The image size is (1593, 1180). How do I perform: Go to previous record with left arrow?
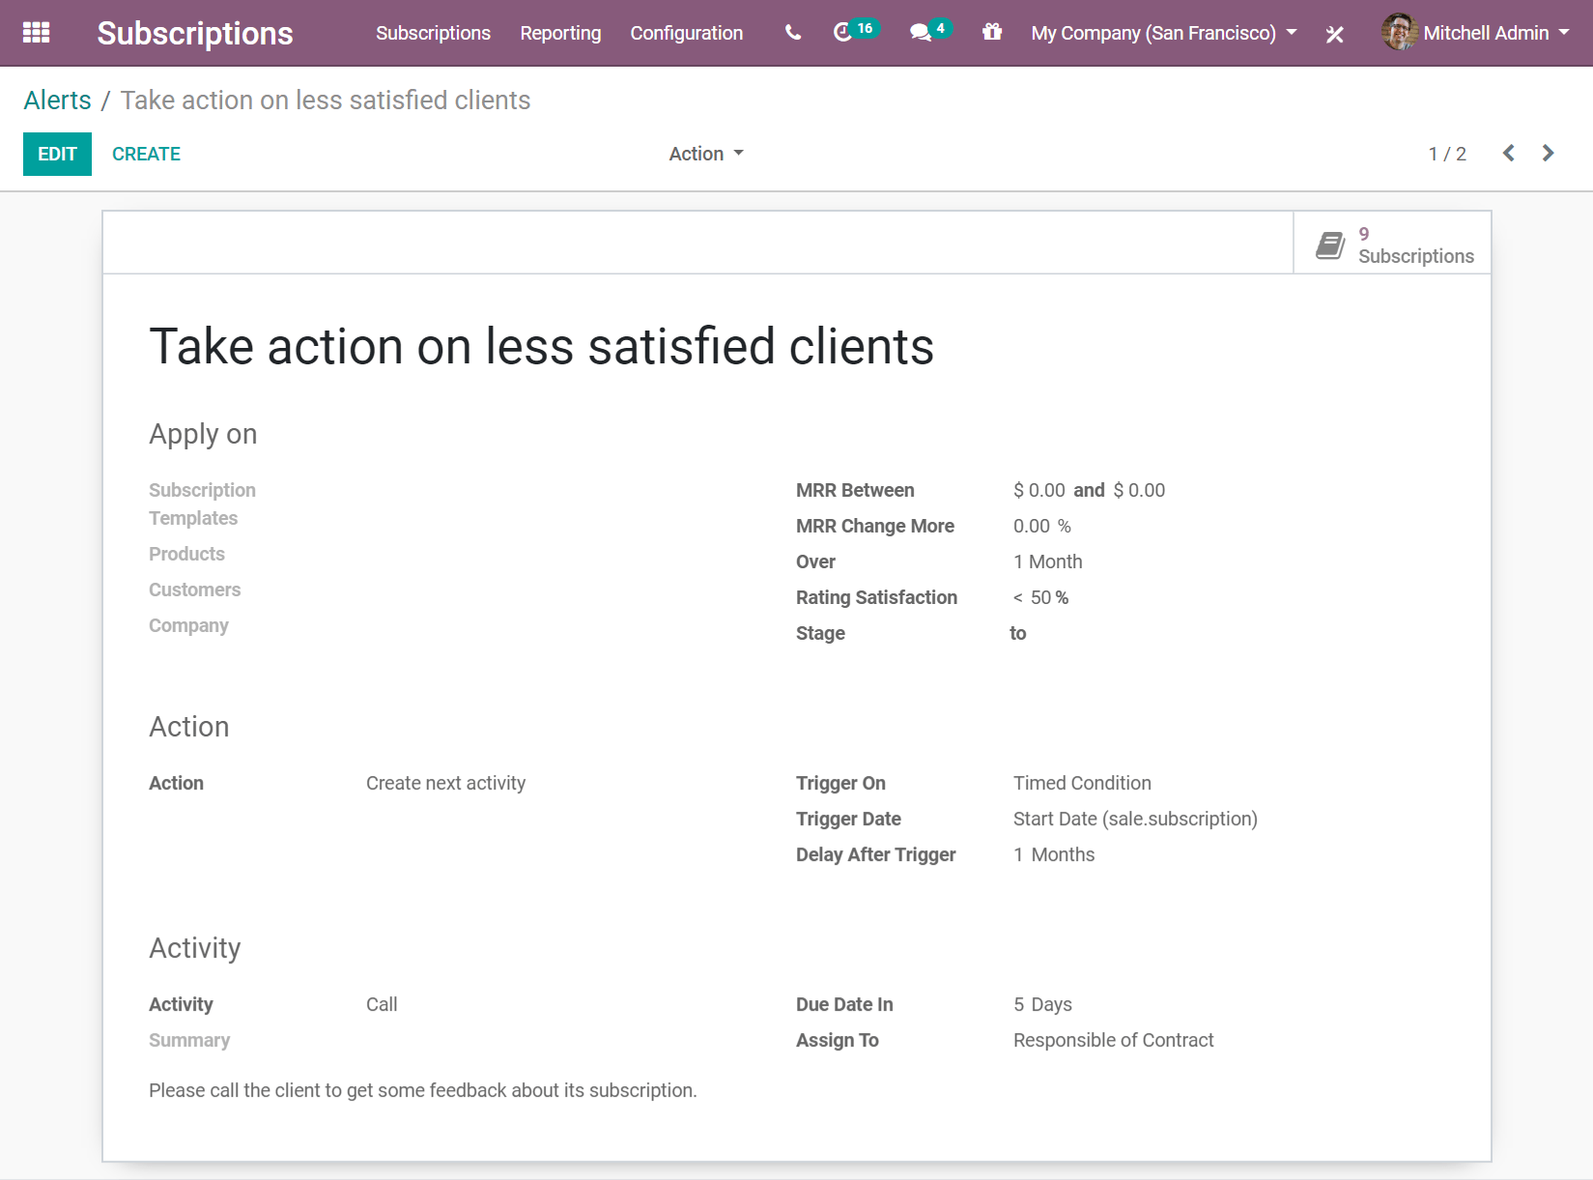point(1508,153)
